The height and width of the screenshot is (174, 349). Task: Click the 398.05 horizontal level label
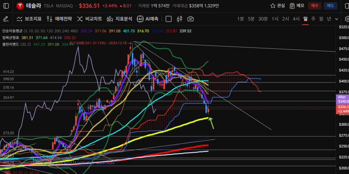9,79
